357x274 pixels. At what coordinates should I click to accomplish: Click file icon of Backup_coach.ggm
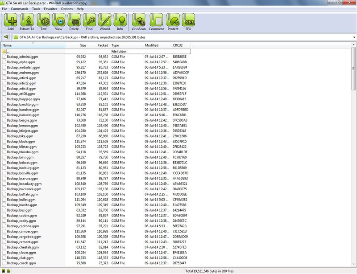4,263
